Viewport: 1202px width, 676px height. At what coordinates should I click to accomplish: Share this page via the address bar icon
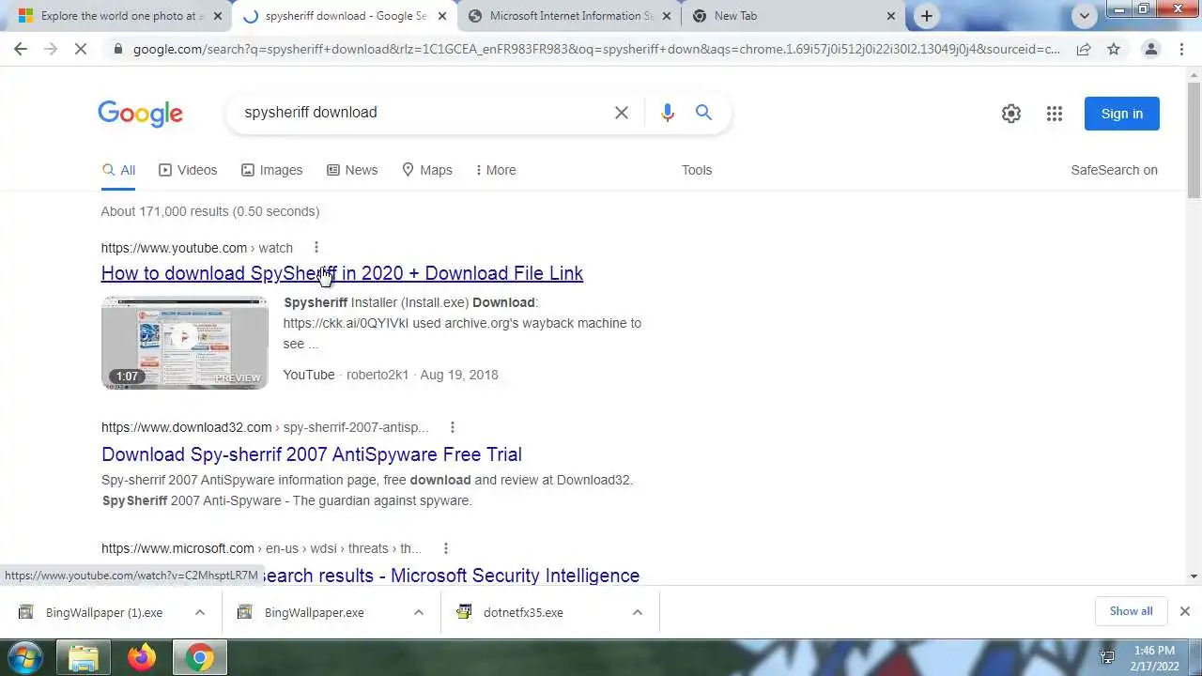(1084, 49)
